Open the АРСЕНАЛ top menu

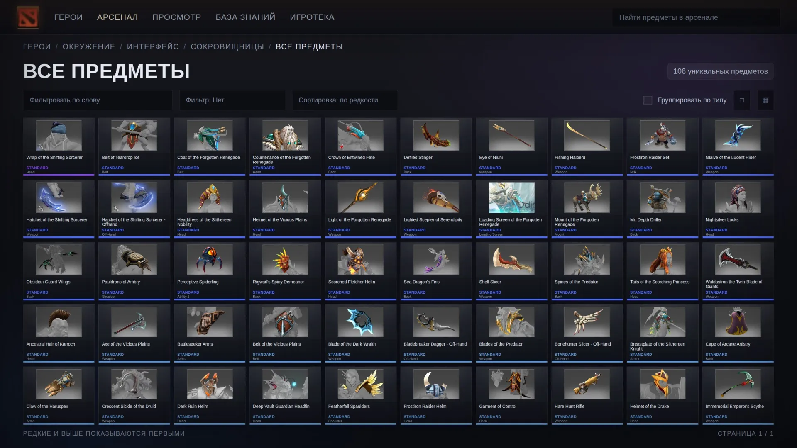click(x=117, y=17)
